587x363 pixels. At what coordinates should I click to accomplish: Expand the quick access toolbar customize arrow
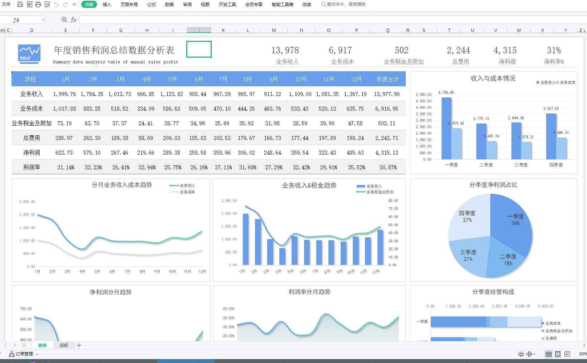click(x=74, y=4)
